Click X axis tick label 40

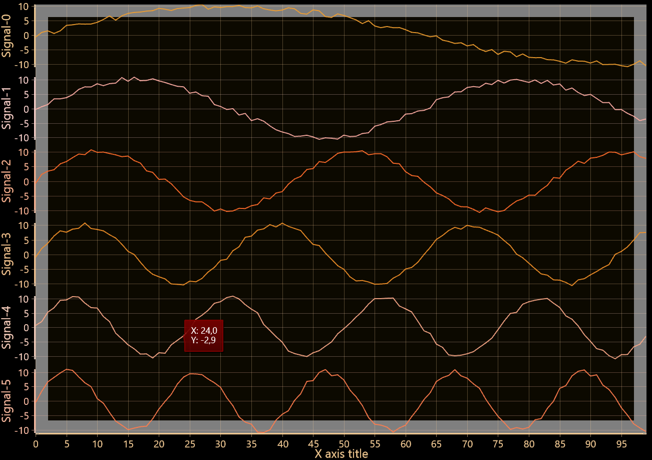coord(282,444)
